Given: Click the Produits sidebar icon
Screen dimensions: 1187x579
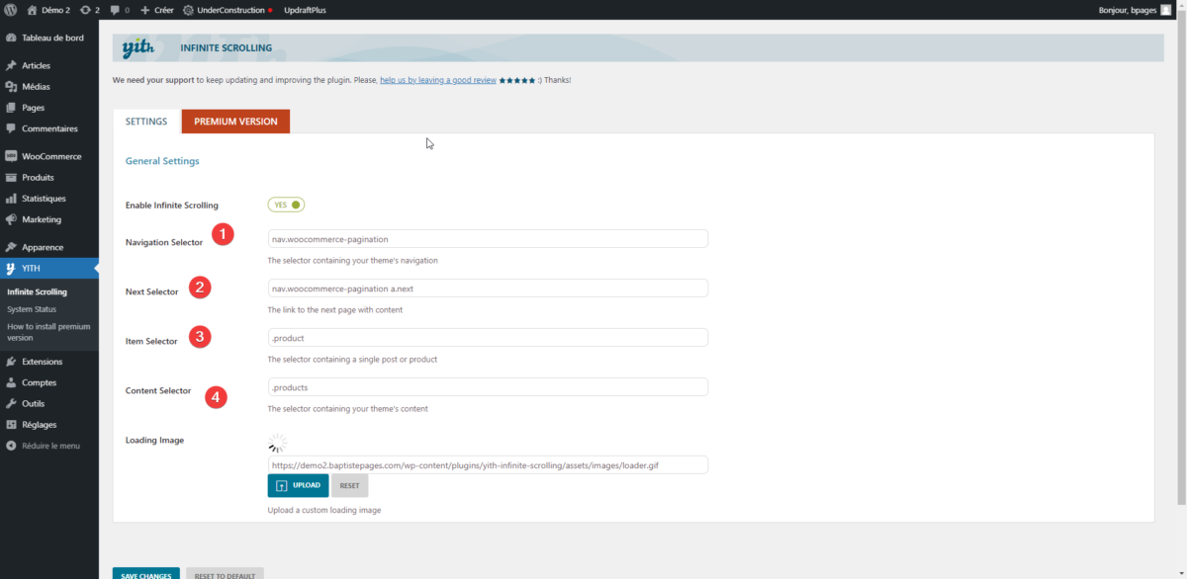Looking at the screenshot, I should (11, 177).
